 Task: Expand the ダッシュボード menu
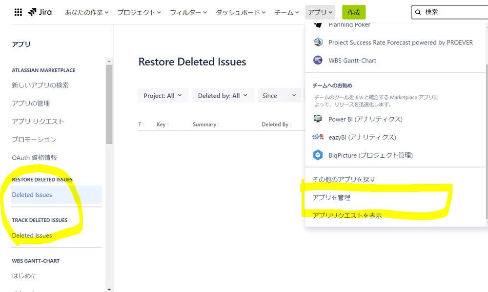pos(241,13)
